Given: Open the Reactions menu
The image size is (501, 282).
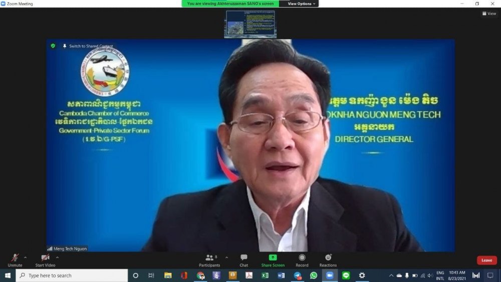Looking at the screenshot, I should tap(328, 258).
